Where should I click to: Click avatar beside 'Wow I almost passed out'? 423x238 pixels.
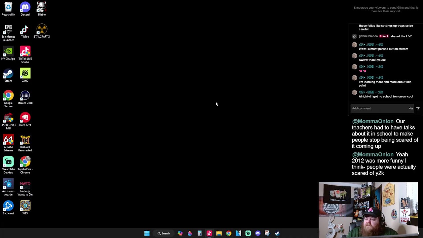click(355, 45)
